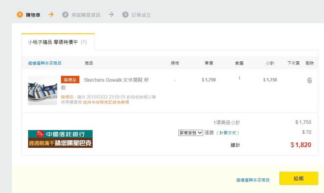Open the 計算方式 shipping calculation link
Viewport: 324px width, 193px height.
[228, 133]
